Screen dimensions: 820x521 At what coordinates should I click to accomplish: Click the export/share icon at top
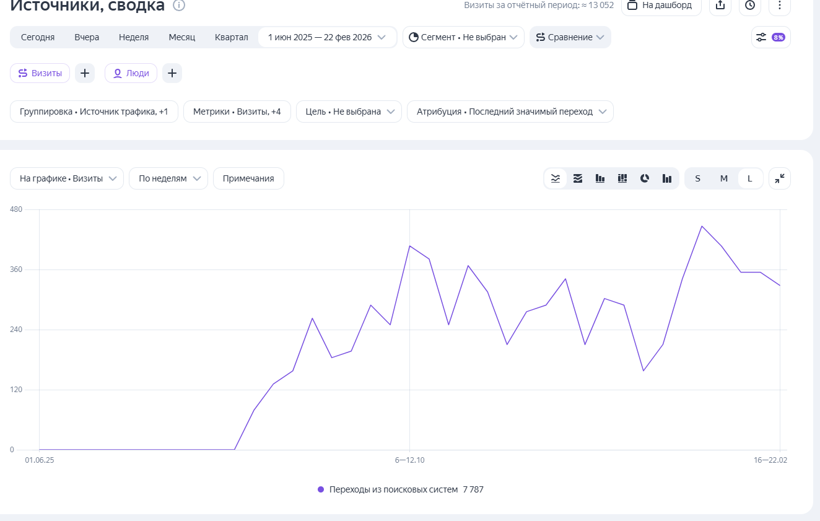(x=720, y=6)
